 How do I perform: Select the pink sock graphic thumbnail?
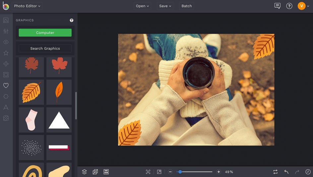[x=31, y=120]
